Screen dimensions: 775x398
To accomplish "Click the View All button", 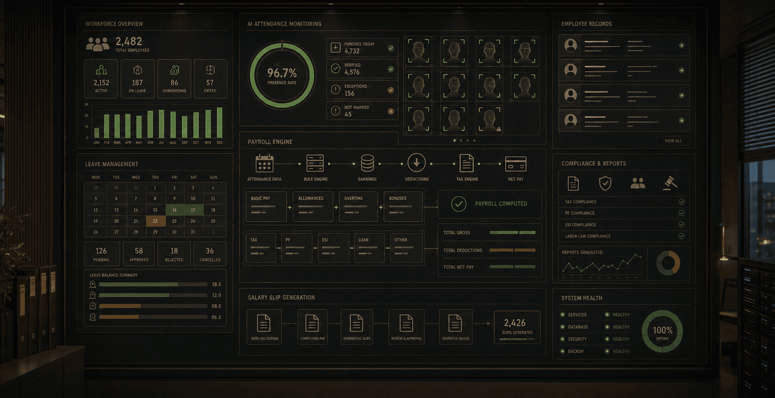I will (x=673, y=141).
